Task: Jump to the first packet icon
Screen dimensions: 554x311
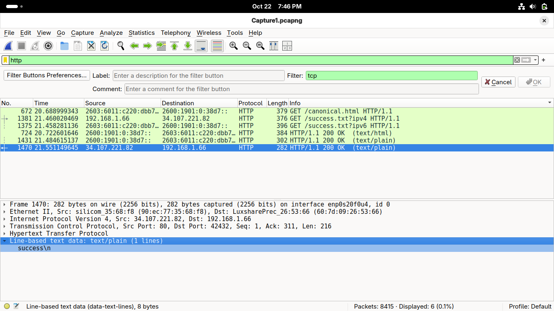Action: [174, 46]
